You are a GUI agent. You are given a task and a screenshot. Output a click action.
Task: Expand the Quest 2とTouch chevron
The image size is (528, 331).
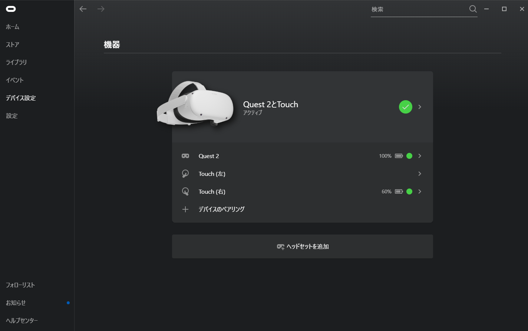[420, 107]
